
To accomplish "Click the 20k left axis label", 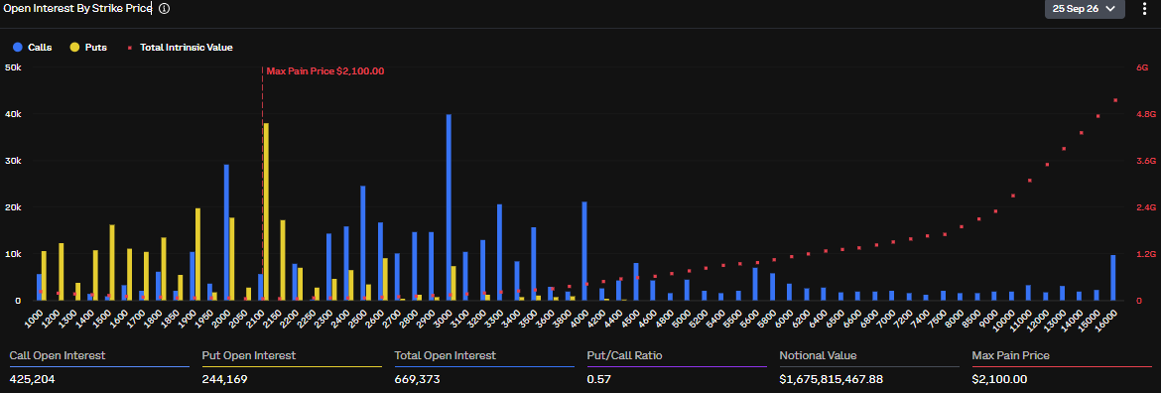I will pyautogui.click(x=13, y=207).
